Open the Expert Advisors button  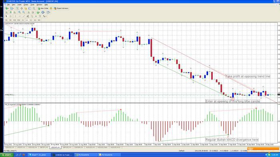point(61,8)
